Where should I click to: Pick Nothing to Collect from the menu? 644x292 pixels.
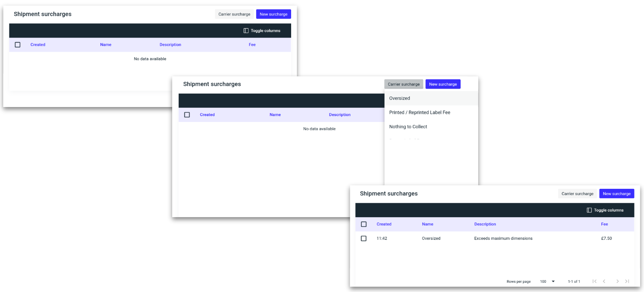(408, 127)
